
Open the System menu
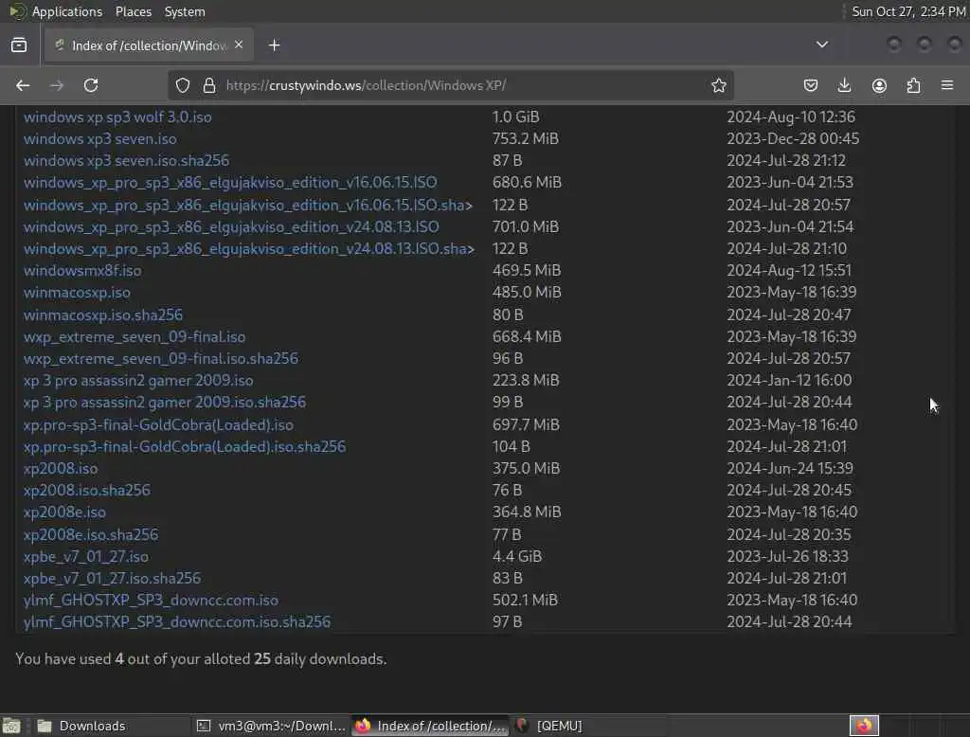click(185, 11)
